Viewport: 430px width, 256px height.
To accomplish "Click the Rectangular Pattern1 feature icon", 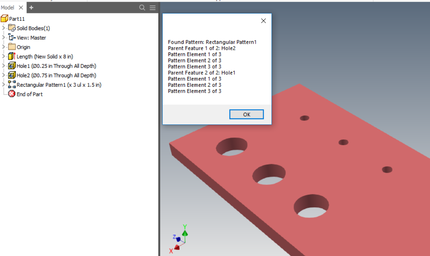I will (12, 84).
